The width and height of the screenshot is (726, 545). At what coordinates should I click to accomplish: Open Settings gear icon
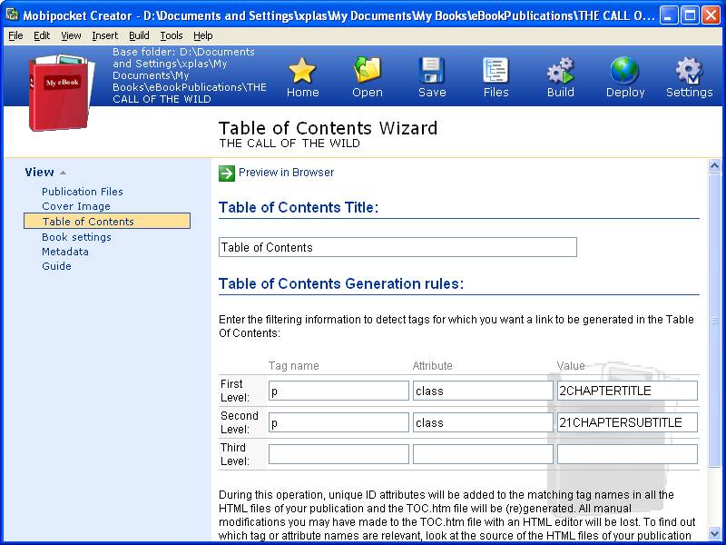pyautogui.click(x=689, y=71)
